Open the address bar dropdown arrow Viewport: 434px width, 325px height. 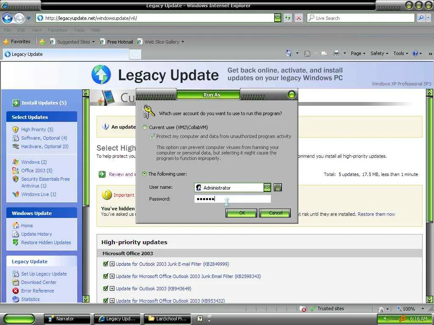tap(278, 18)
